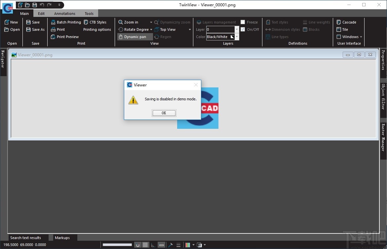Open the Tools ribbon tab
The height and width of the screenshot is (249, 387).
tap(89, 13)
